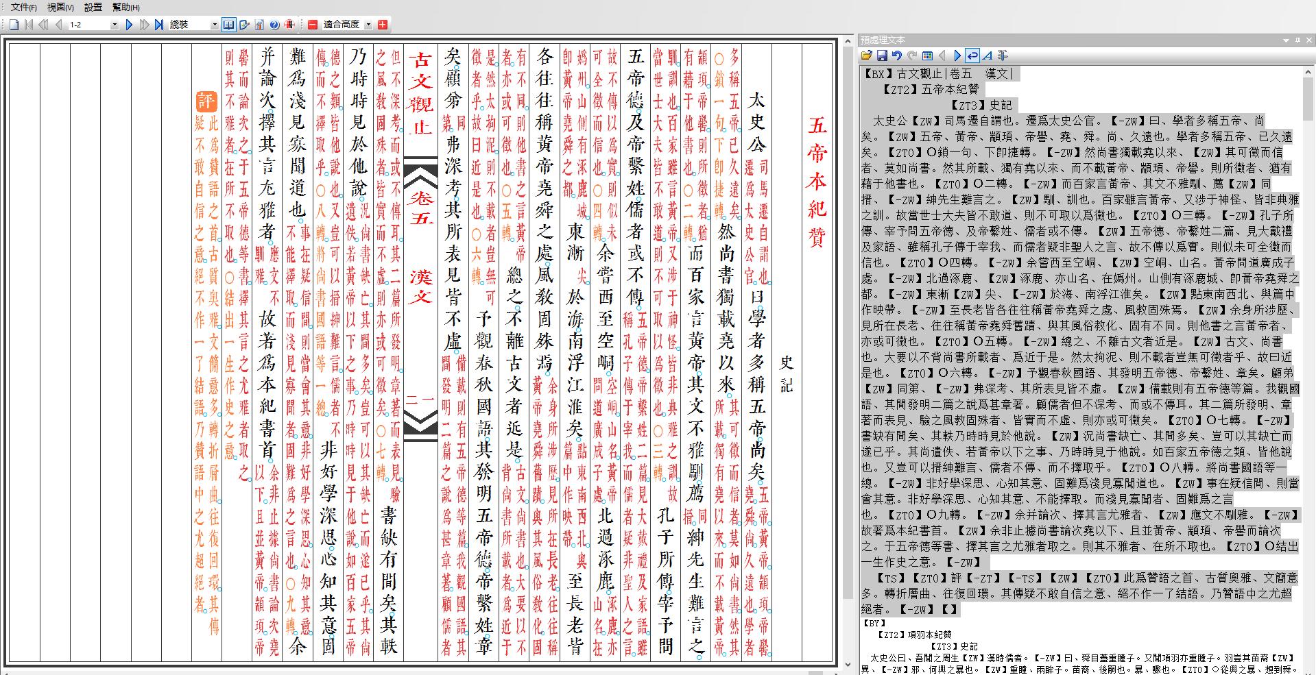Redo the last text edit
The width and height of the screenshot is (1316, 675).
pos(912,56)
